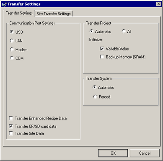Select the Transfer Settings tab

(x=19, y=13)
